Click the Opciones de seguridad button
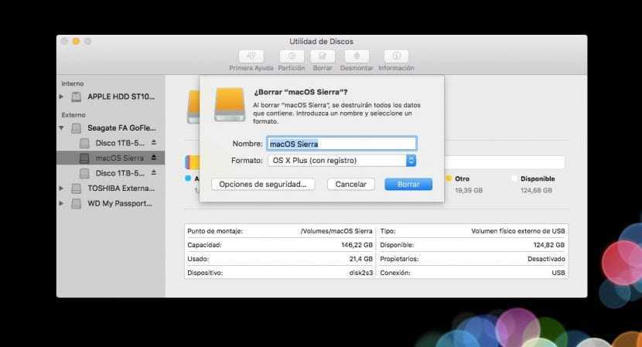This screenshot has height=347, width=642. [x=263, y=185]
